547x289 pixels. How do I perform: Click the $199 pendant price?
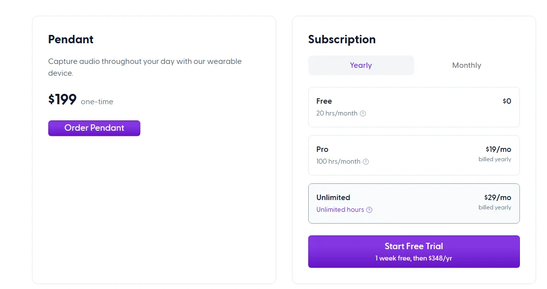[x=63, y=100]
